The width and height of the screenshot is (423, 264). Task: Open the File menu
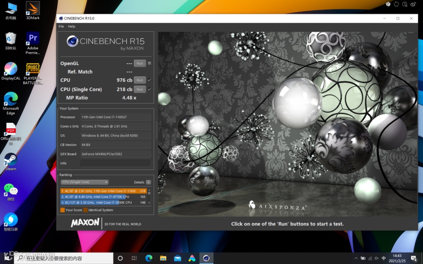click(61, 27)
